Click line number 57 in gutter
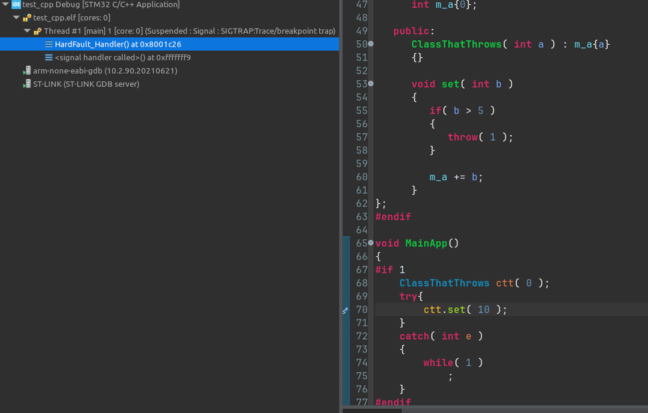 point(361,137)
